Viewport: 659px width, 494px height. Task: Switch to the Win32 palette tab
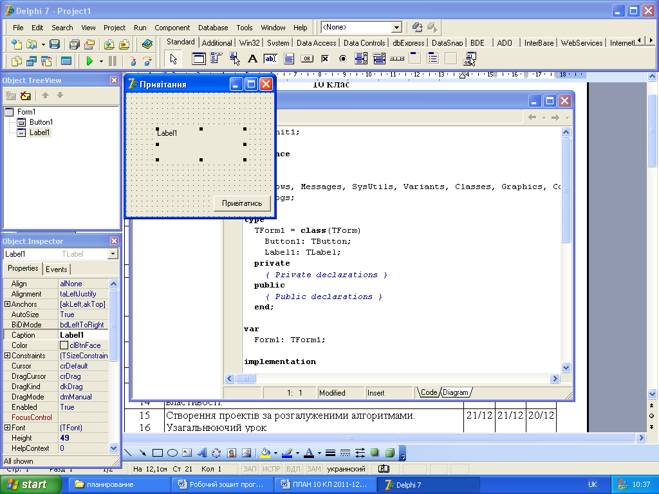click(249, 43)
